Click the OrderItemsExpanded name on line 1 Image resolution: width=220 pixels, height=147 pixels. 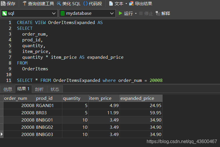pos(71,23)
